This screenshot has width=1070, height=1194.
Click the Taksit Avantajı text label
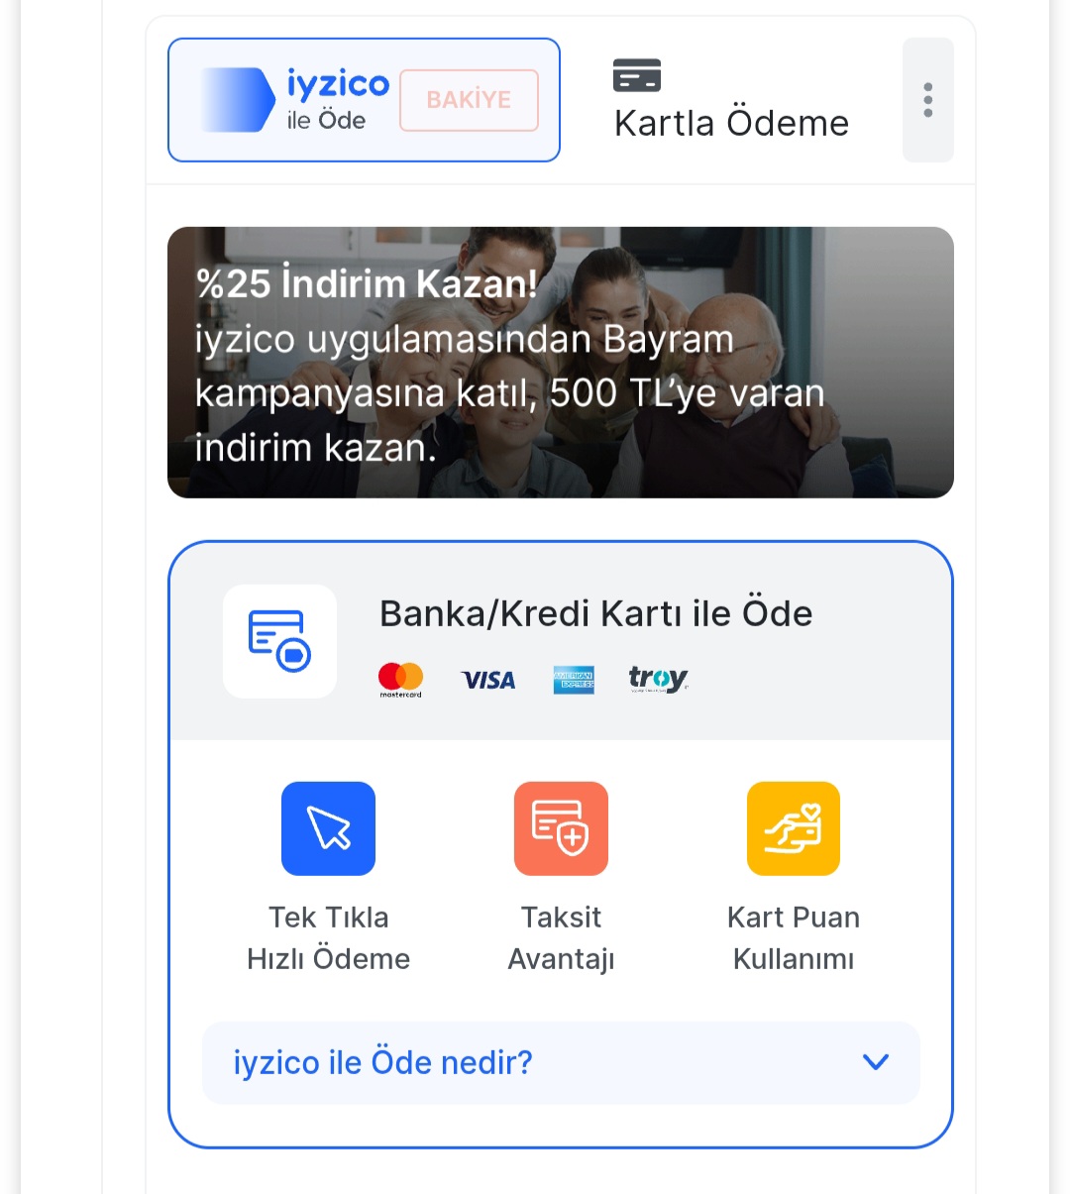561,938
